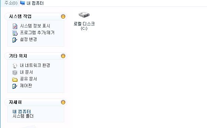
Task: Select the 로컬 디스크 (C:) drive icon
Action: pyautogui.click(x=84, y=15)
